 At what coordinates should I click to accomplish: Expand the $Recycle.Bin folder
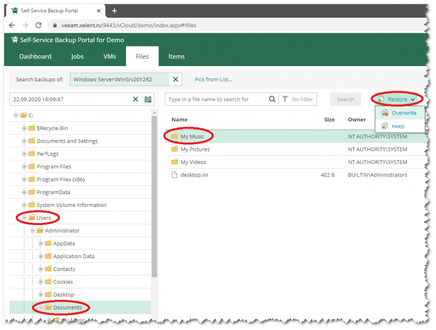(24, 128)
